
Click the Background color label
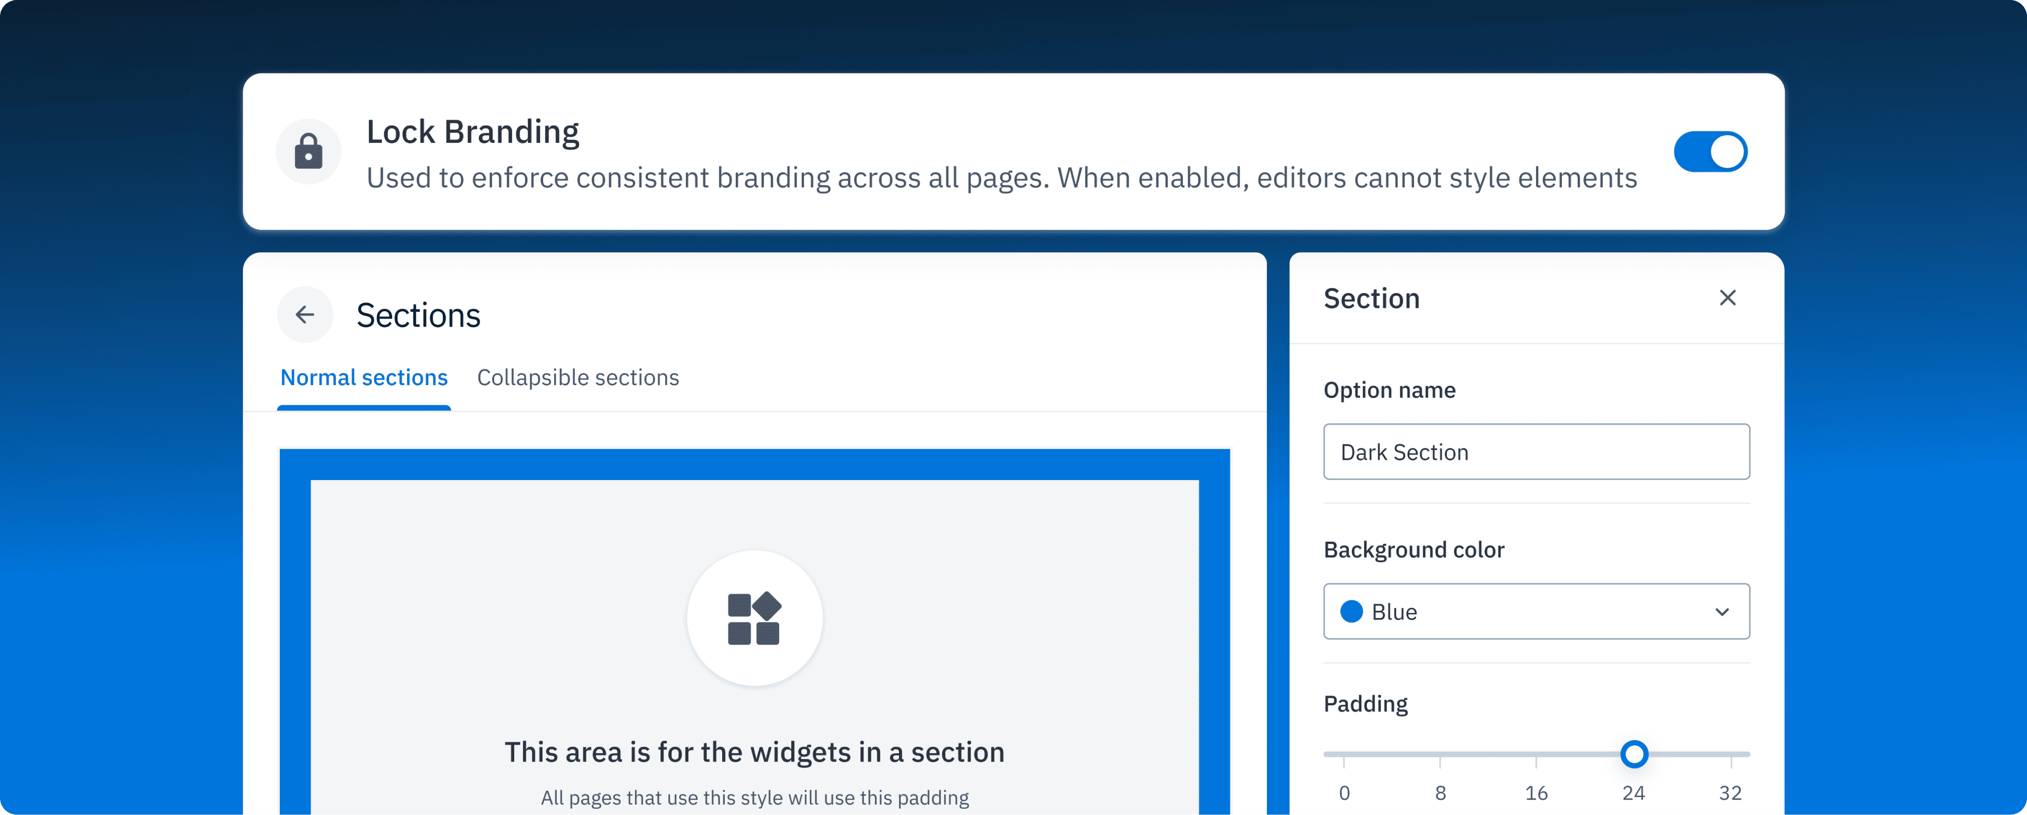[x=1413, y=549]
